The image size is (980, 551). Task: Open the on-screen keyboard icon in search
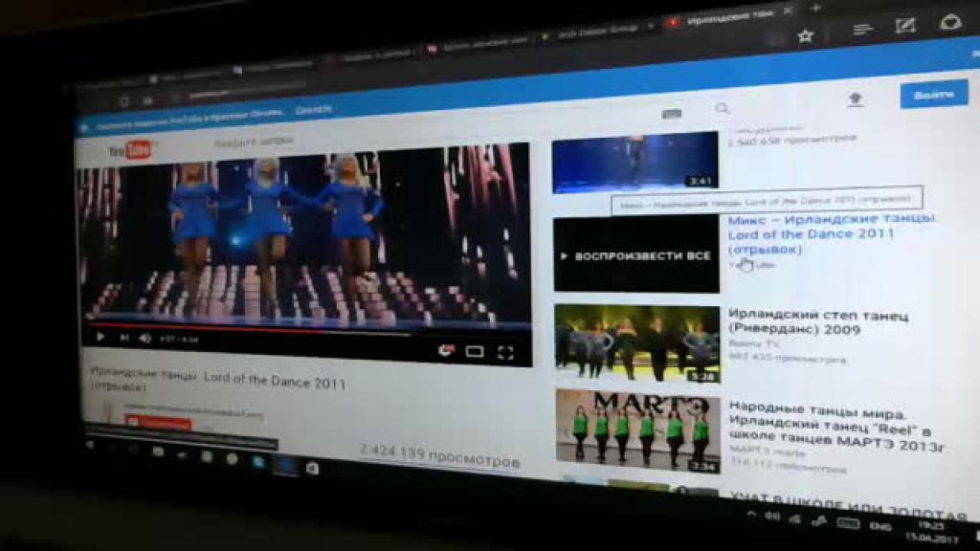tap(672, 113)
